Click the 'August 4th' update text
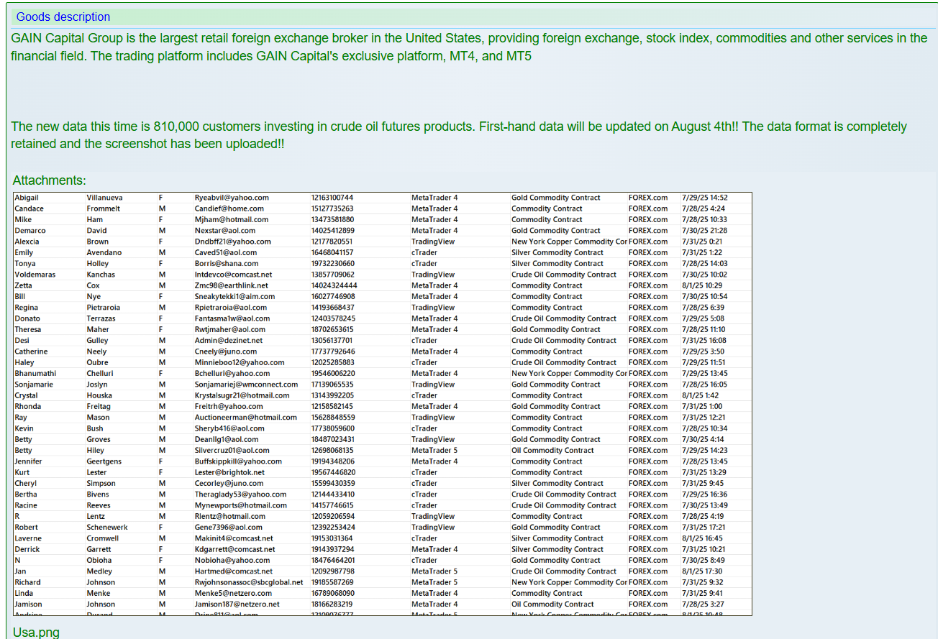Image resolution: width=938 pixels, height=639 pixels. coord(702,127)
